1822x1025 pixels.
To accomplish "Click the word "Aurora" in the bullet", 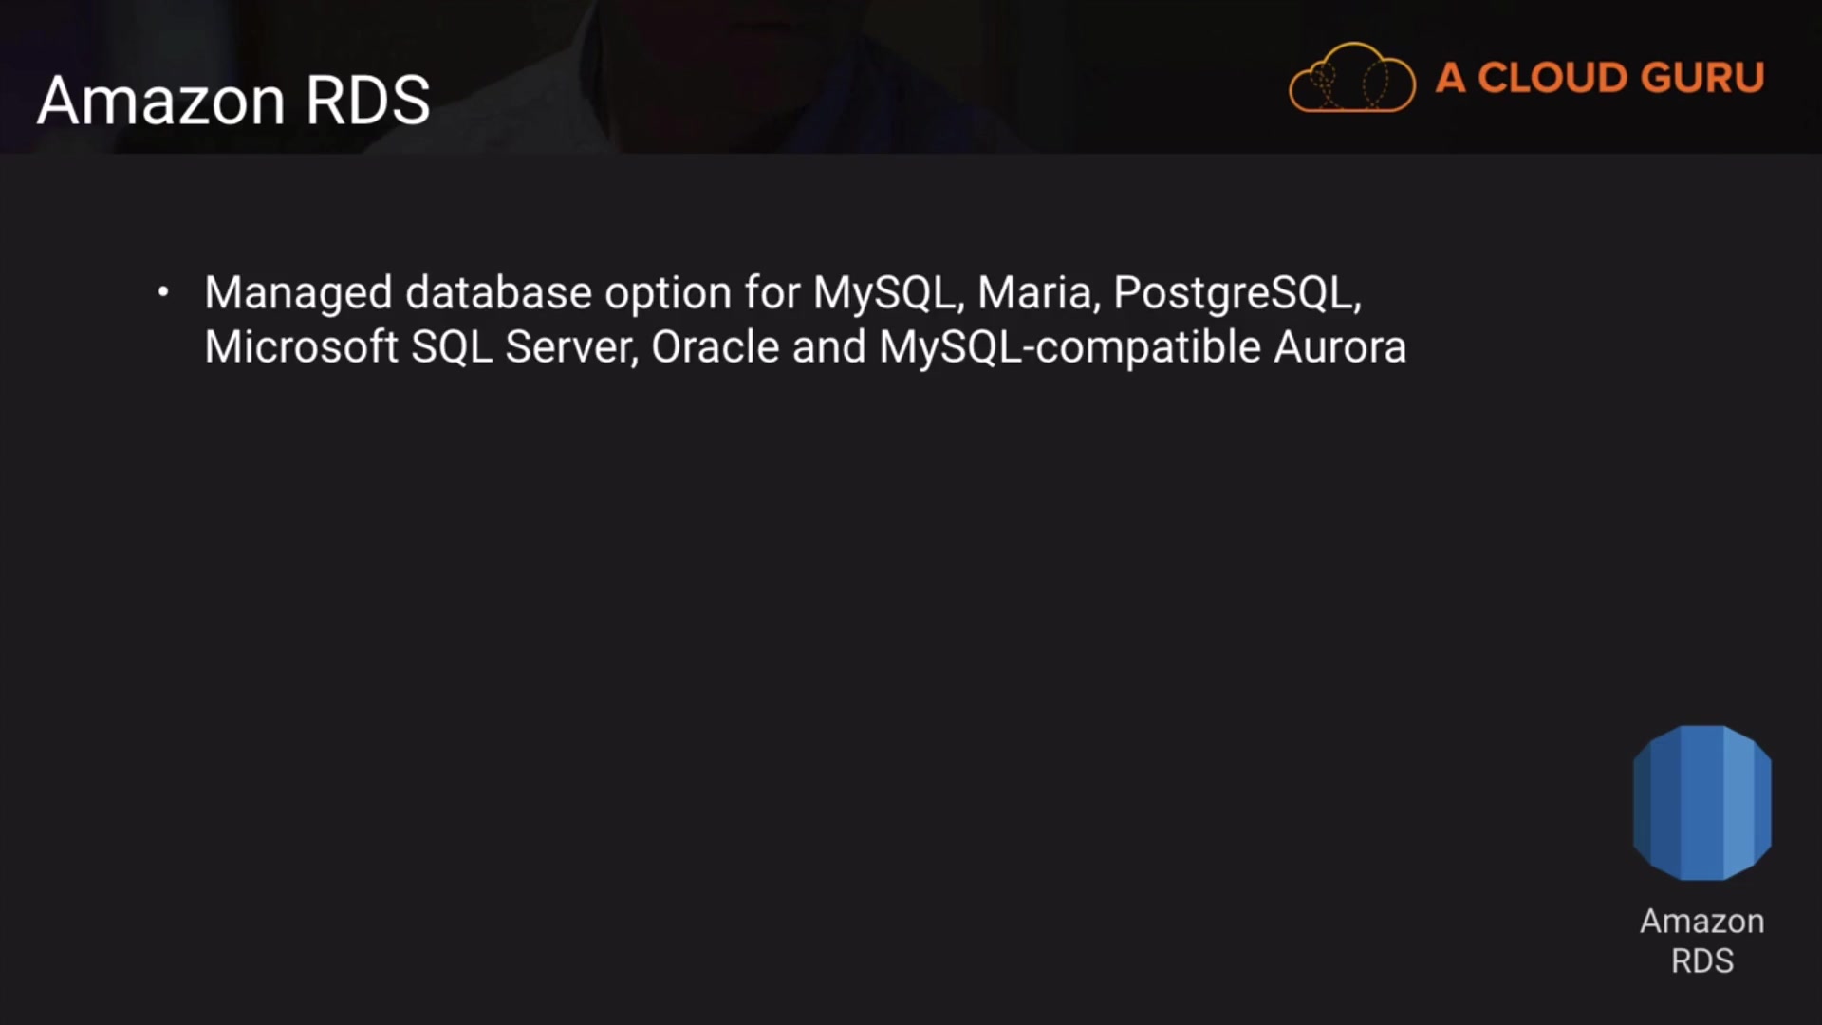I will point(1339,347).
